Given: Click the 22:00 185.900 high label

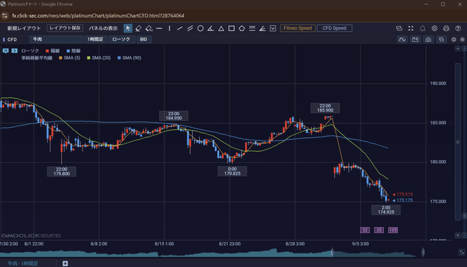Looking at the screenshot, I should click(325, 108).
